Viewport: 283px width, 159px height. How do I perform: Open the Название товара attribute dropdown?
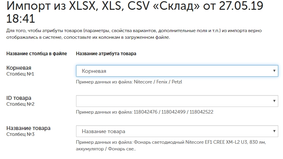click(177, 131)
